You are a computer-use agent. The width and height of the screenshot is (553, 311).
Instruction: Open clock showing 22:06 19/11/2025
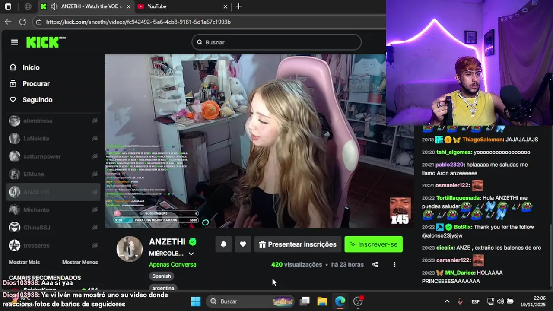pyautogui.click(x=534, y=301)
